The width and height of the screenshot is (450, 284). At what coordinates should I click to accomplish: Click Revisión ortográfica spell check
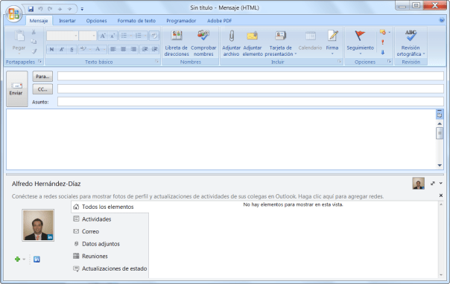coord(411,42)
